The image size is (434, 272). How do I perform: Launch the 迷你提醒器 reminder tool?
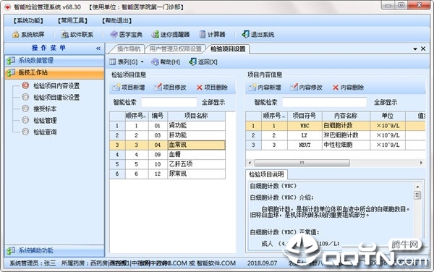(x=171, y=35)
